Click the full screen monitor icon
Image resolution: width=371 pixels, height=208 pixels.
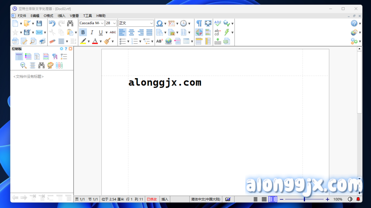coord(208,24)
